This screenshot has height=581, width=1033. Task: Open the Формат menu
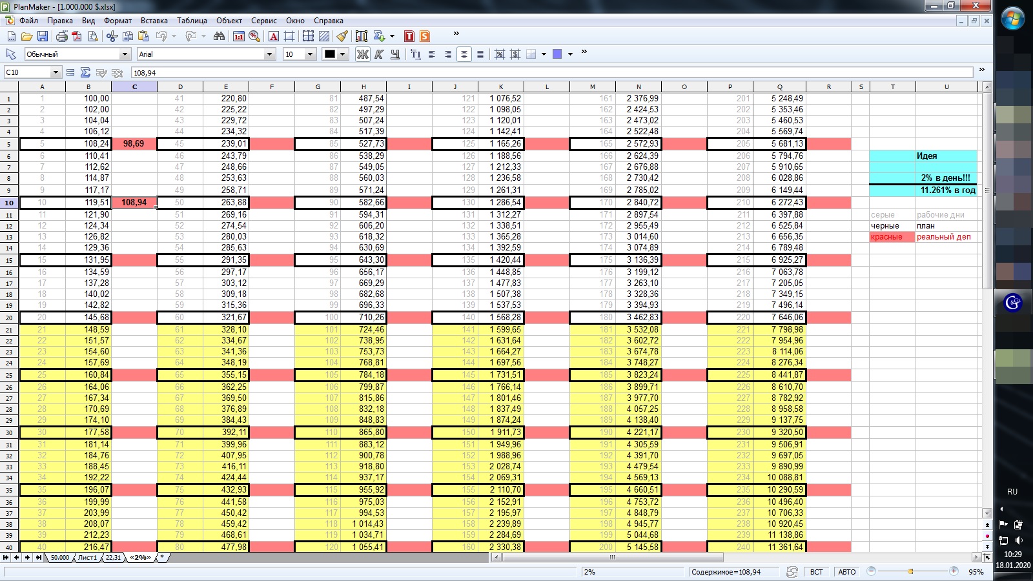pos(118,21)
